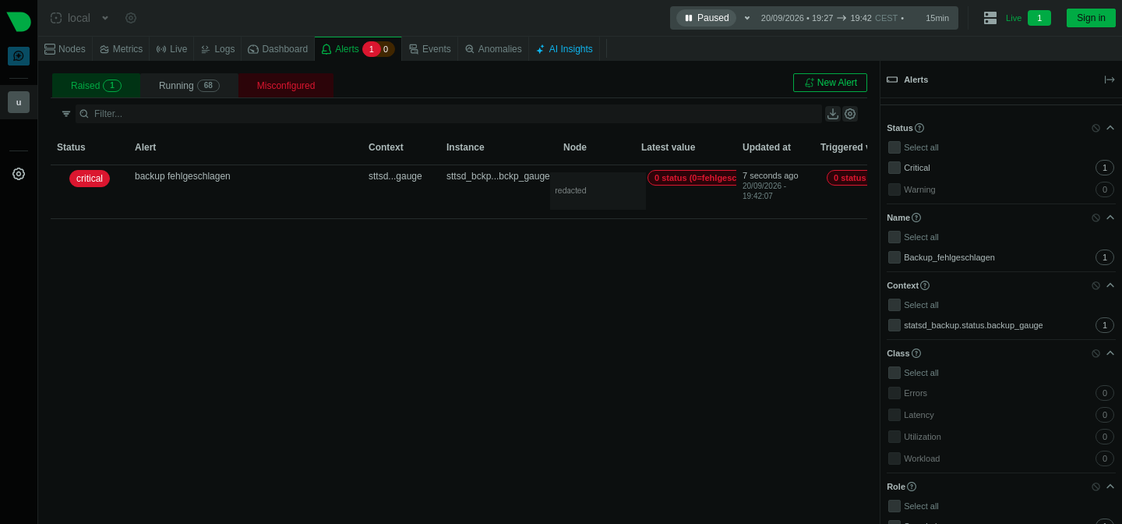Show the Misconfigured alerts sub-tab
The height and width of the screenshot is (524, 1122).
[x=286, y=86]
